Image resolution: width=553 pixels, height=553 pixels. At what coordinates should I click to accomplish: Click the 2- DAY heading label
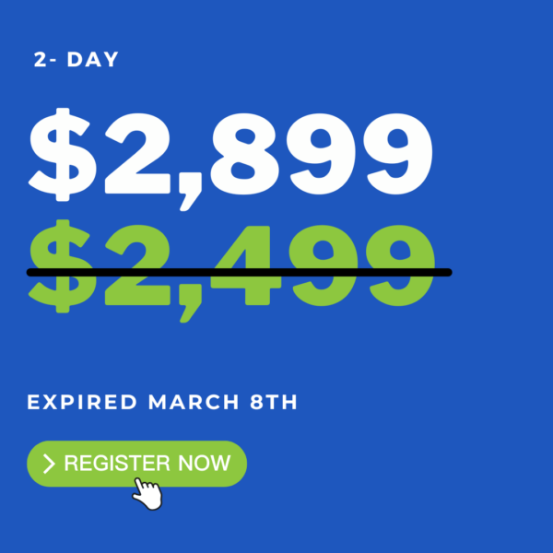(x=76, y=59)
